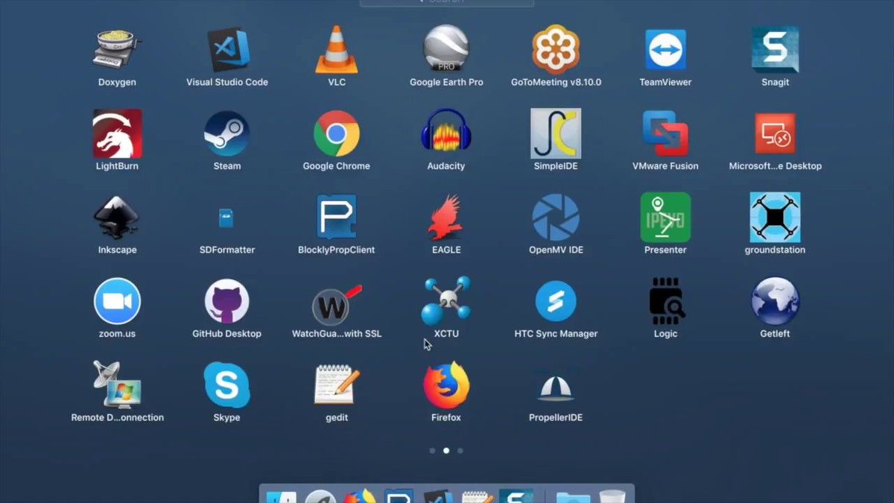Open the Logic app
Screen dimensions: 894x503
point(665,300)
